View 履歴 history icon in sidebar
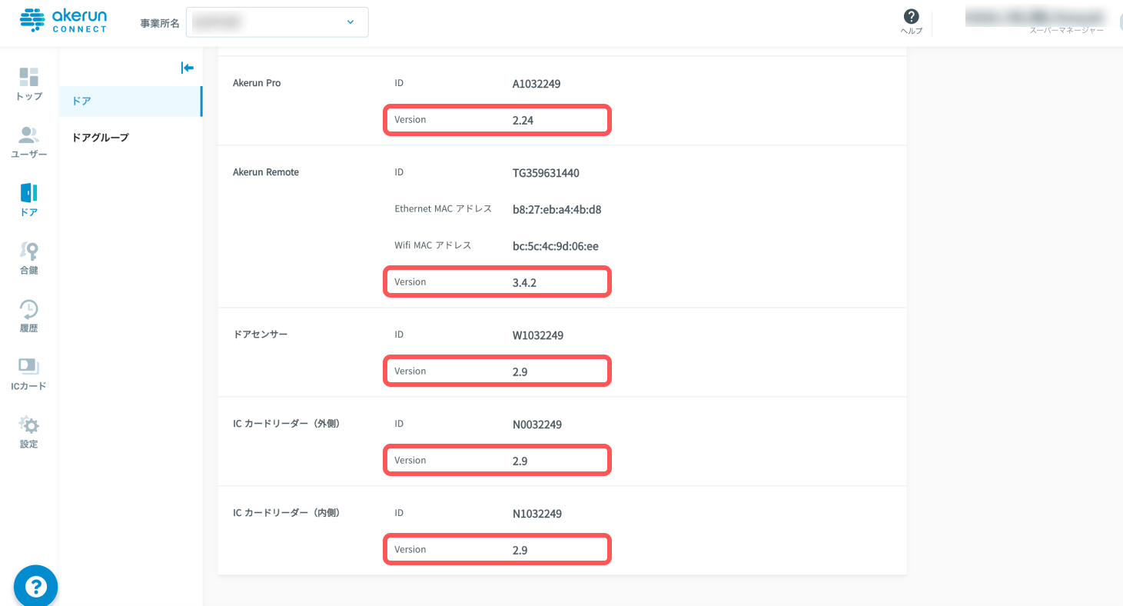Screen dimensions: 1123x606 [x=29, y=309]
